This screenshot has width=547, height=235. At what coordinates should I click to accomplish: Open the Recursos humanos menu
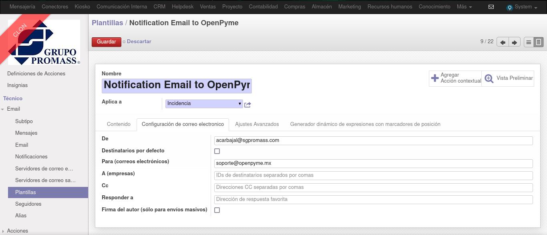click(390, 7)
